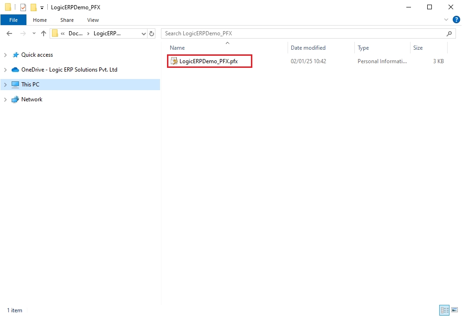Click the Search LogicERPDemo_PFX input box
Viewport: 462px width, 316px height.
pyautogui.click(x=302, y=33)
